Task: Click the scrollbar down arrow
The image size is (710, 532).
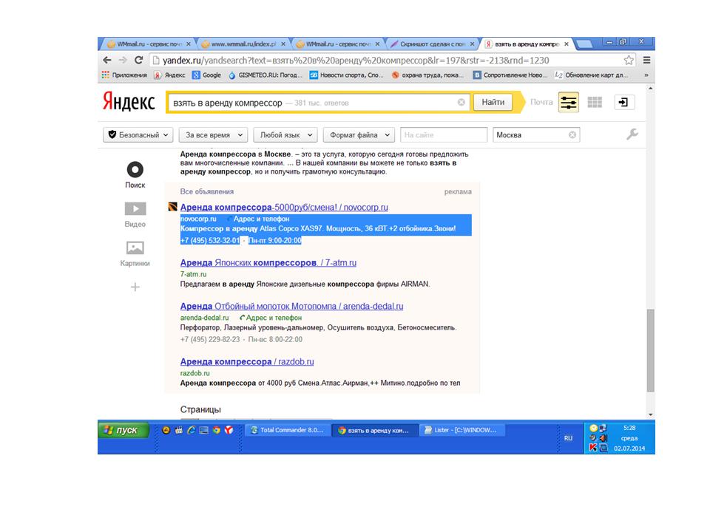Action: (650, 415)
